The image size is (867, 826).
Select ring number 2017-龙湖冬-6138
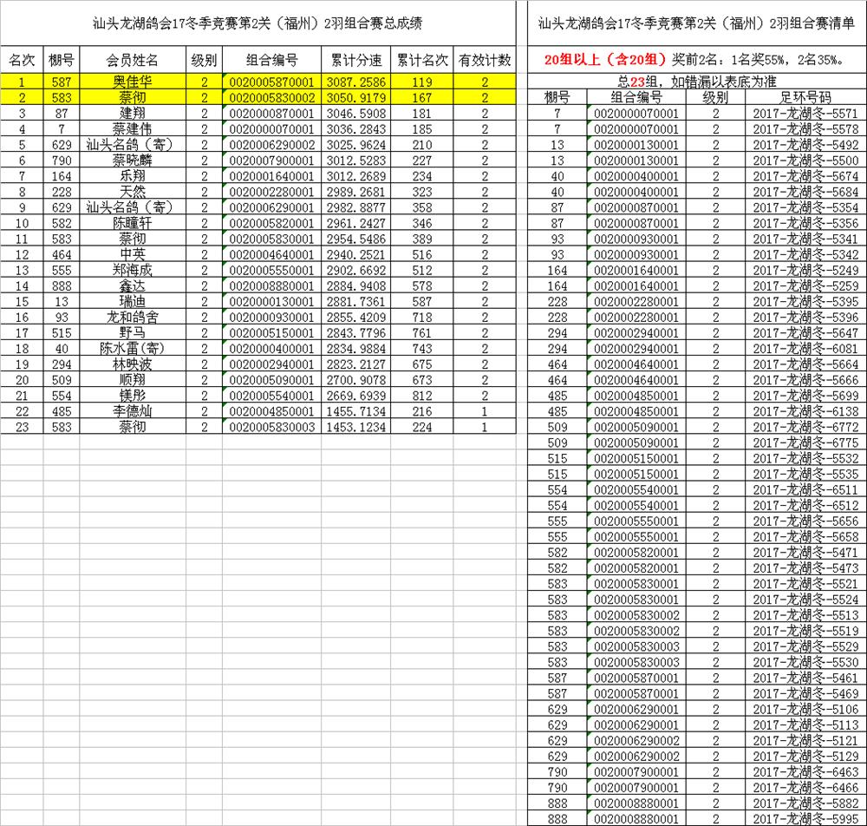pyautogui.click(x=805, y=411)
